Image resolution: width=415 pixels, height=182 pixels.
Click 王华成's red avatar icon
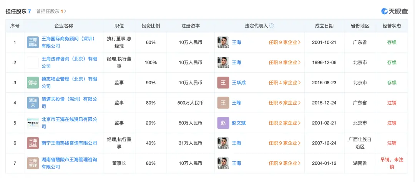(223, 82)
